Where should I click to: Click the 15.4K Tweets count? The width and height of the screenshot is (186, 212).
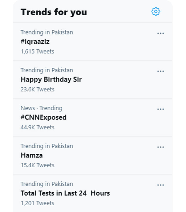click(37, 165)
